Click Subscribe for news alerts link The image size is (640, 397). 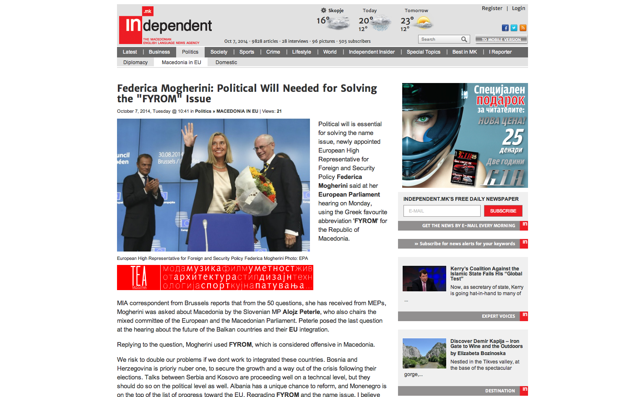pyautogui.click(x=464, y=244)
